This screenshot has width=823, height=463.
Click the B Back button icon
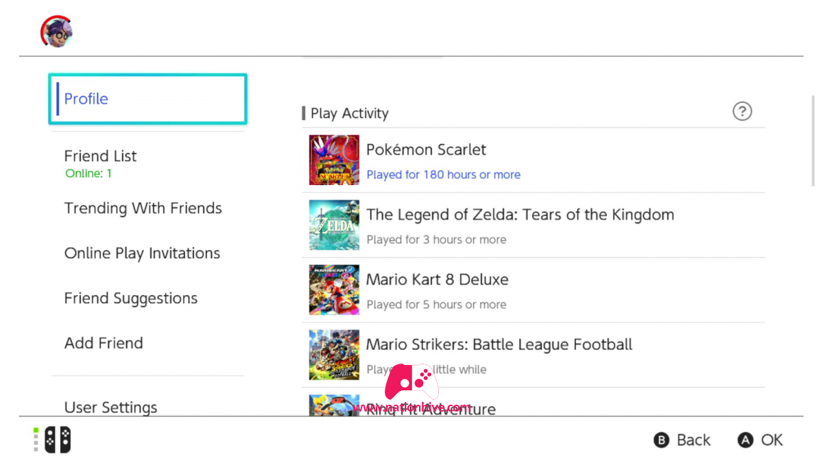661,440
